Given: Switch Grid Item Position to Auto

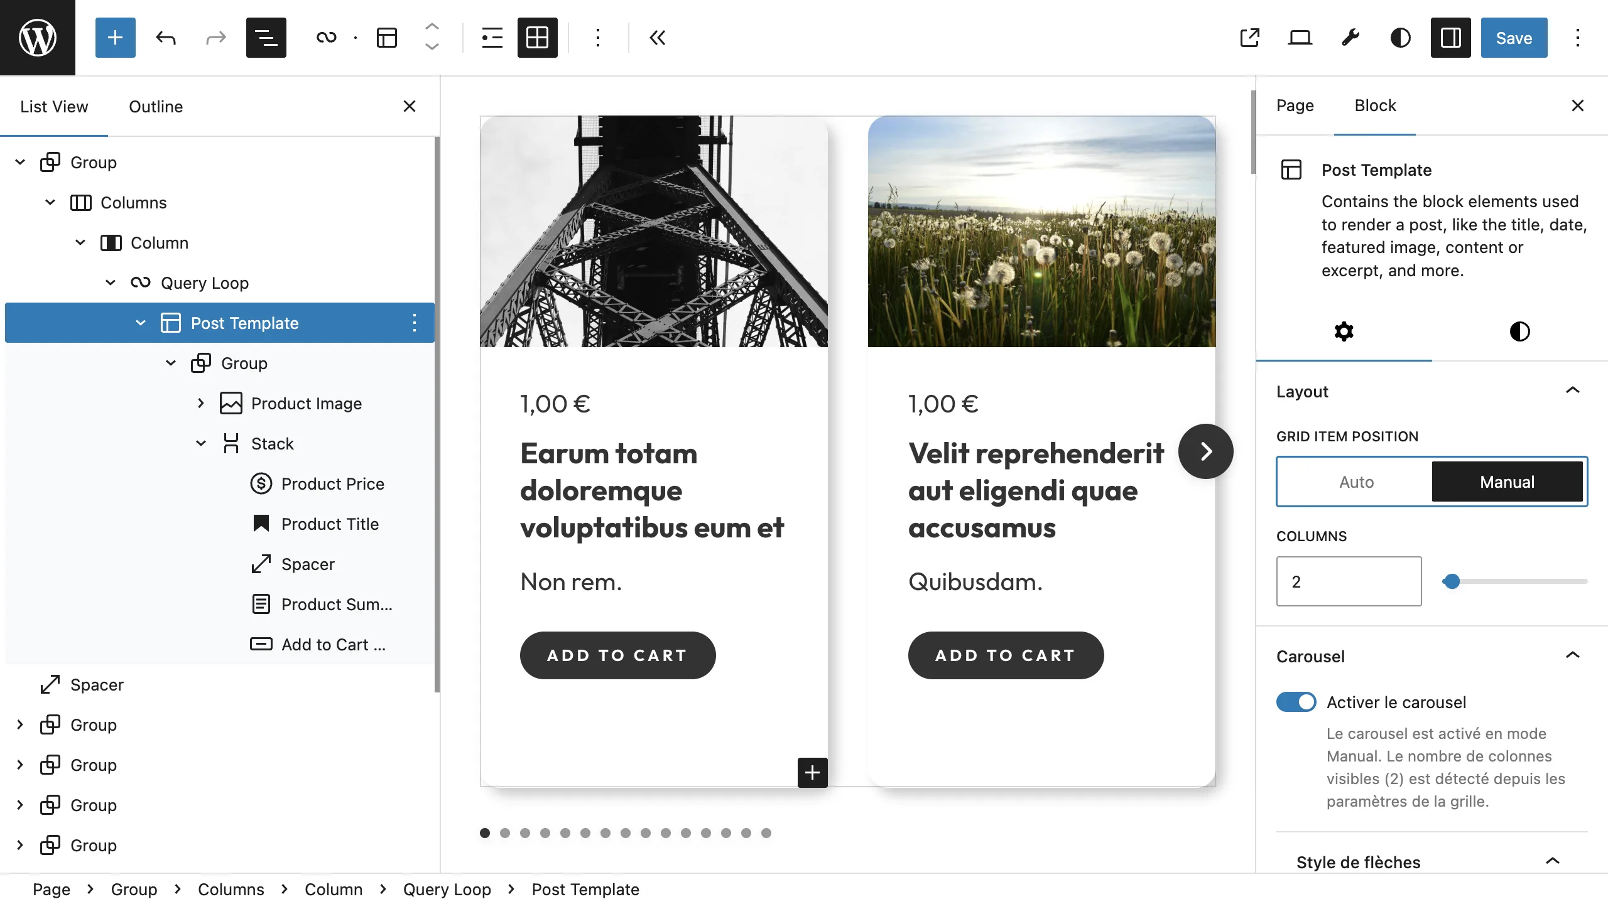Looking at the screenshot, I should pos(1355,482).
